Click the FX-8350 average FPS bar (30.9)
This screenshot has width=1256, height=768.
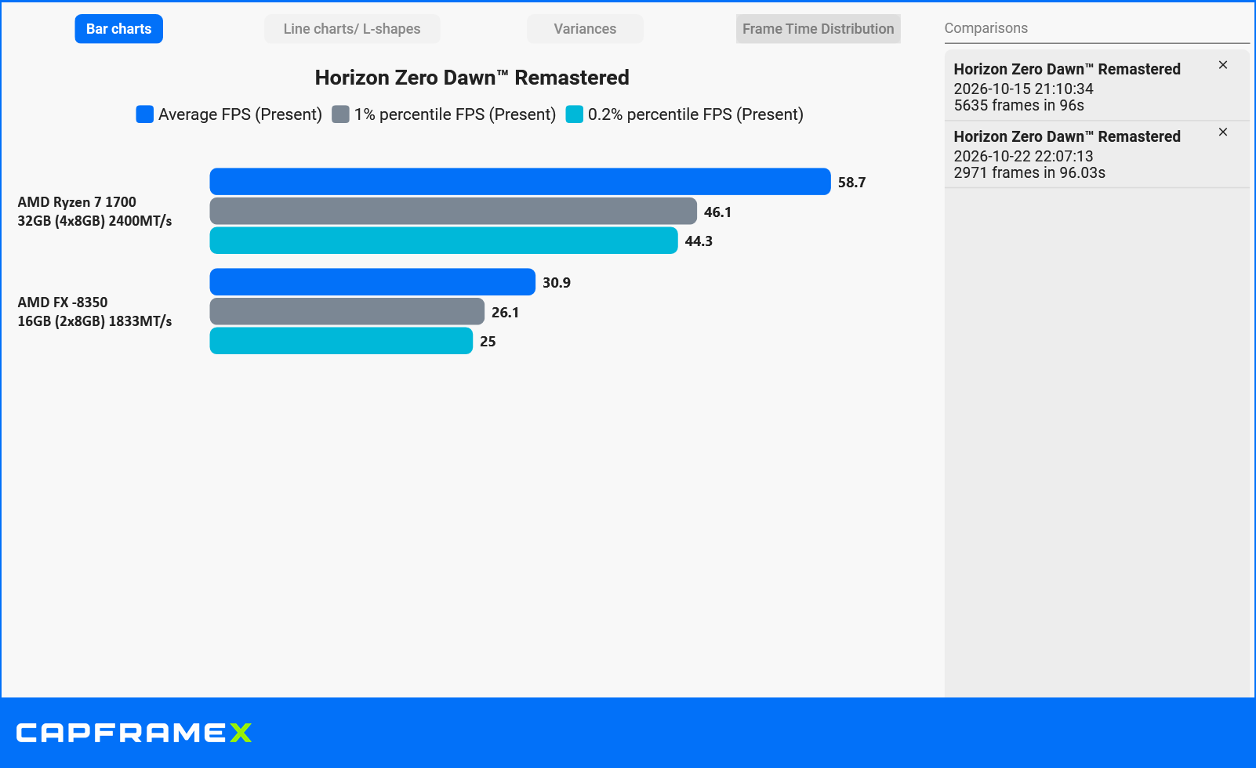[372, 282]
